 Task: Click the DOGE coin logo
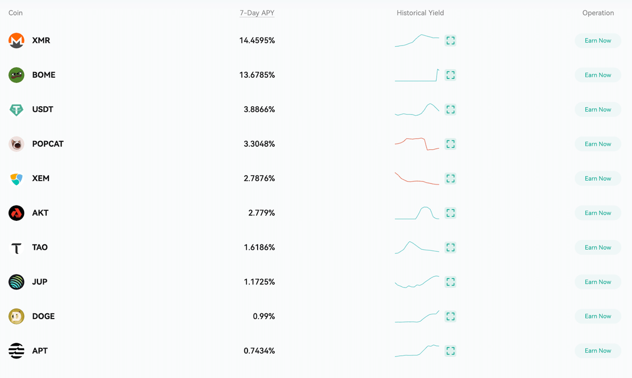click(16, 316)
